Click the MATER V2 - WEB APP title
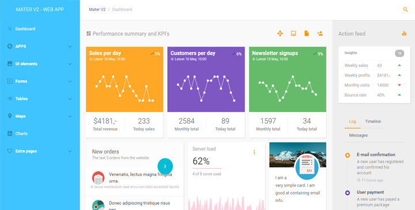The width and height of the screenshot is (415, 210). 40,10
